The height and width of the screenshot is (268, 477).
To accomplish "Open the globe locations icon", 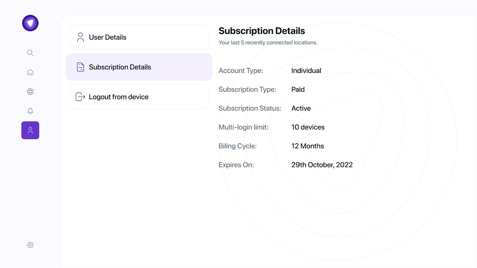I will click(30, 92).
